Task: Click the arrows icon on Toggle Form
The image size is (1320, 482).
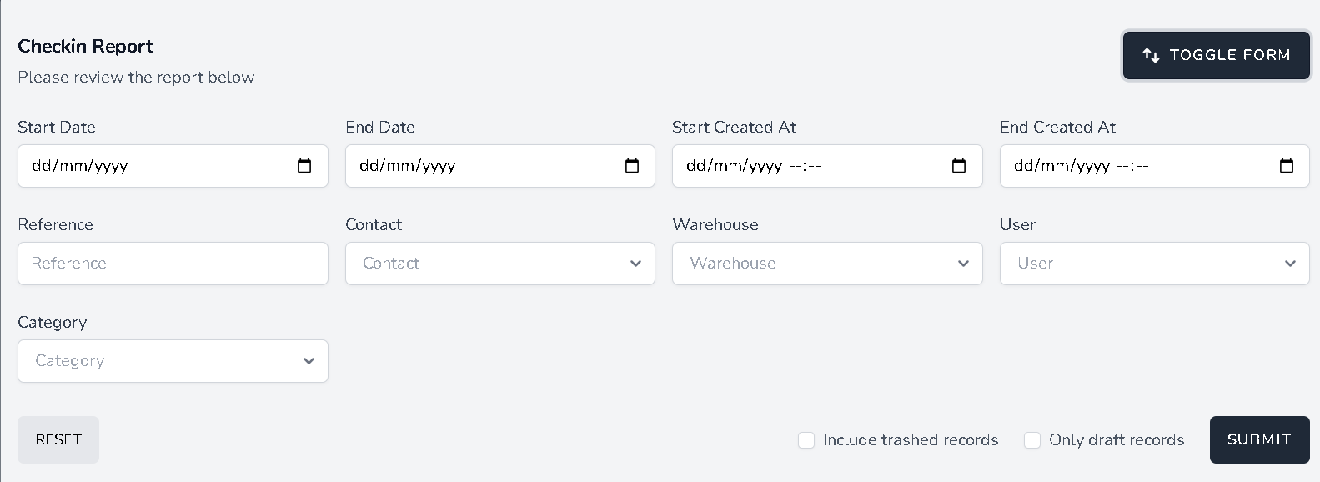Action: click(x=1152, y=56)
